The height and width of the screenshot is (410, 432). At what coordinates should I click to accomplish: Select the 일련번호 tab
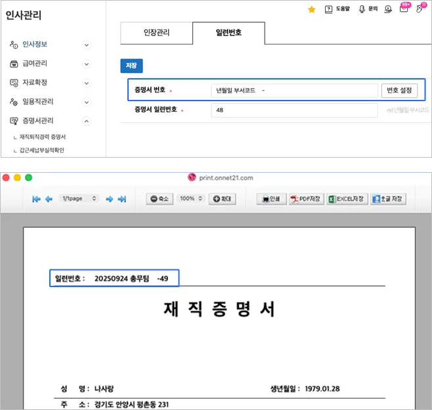[228, 32]
